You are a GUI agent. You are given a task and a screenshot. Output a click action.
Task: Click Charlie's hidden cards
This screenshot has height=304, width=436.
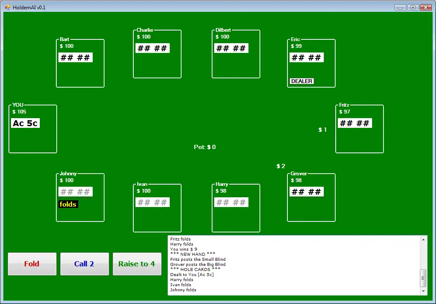click(x=152, y=48)
